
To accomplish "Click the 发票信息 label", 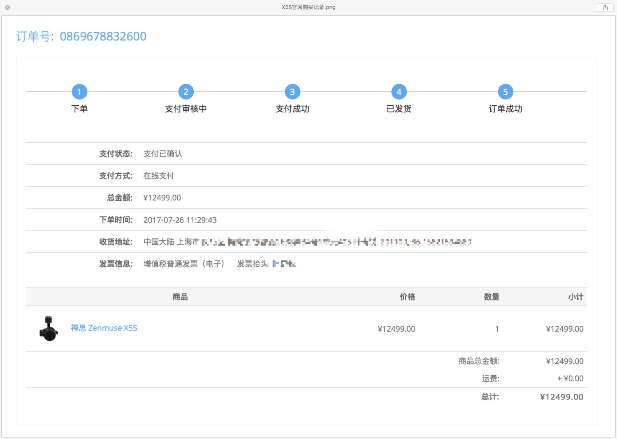I will [x=116, y=264].
